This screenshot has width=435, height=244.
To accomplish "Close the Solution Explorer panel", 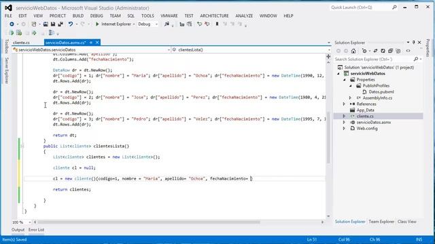I will [x=419, y=42].
